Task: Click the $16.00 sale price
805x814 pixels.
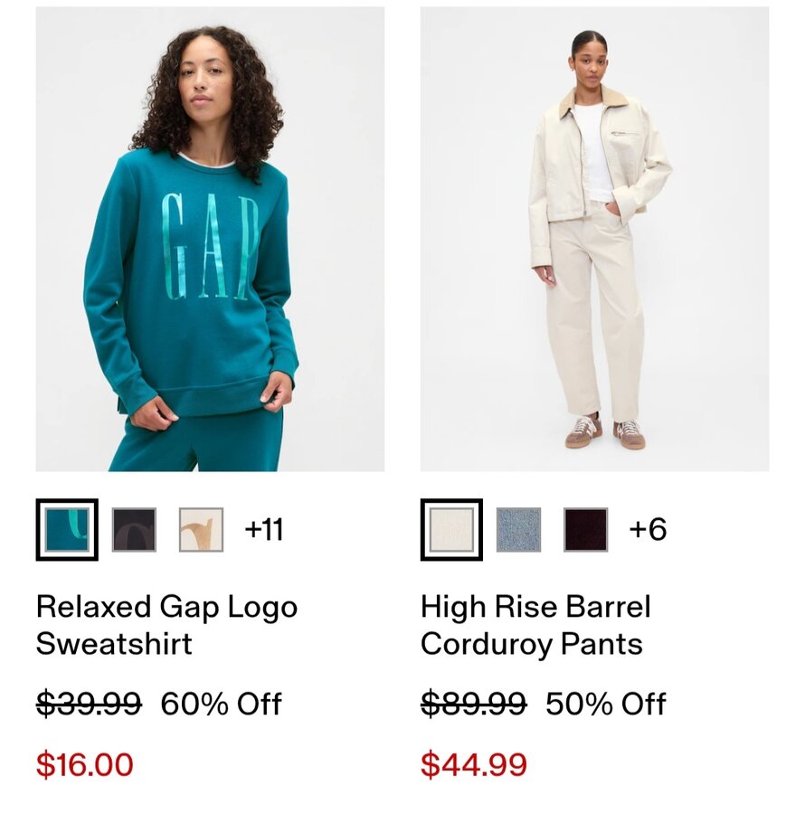Action: click(x=85, y=764)
